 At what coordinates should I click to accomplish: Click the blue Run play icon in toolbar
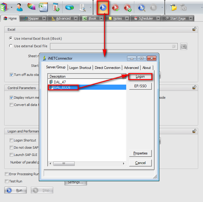tap(103, 8)
